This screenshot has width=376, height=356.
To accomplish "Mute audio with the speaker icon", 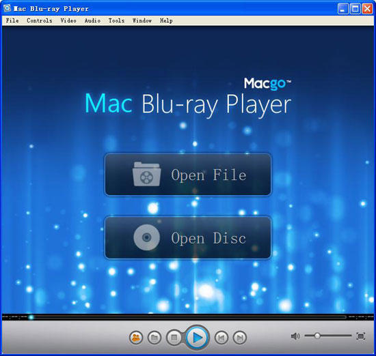I will pyautogui.click(x=295, y=336).
